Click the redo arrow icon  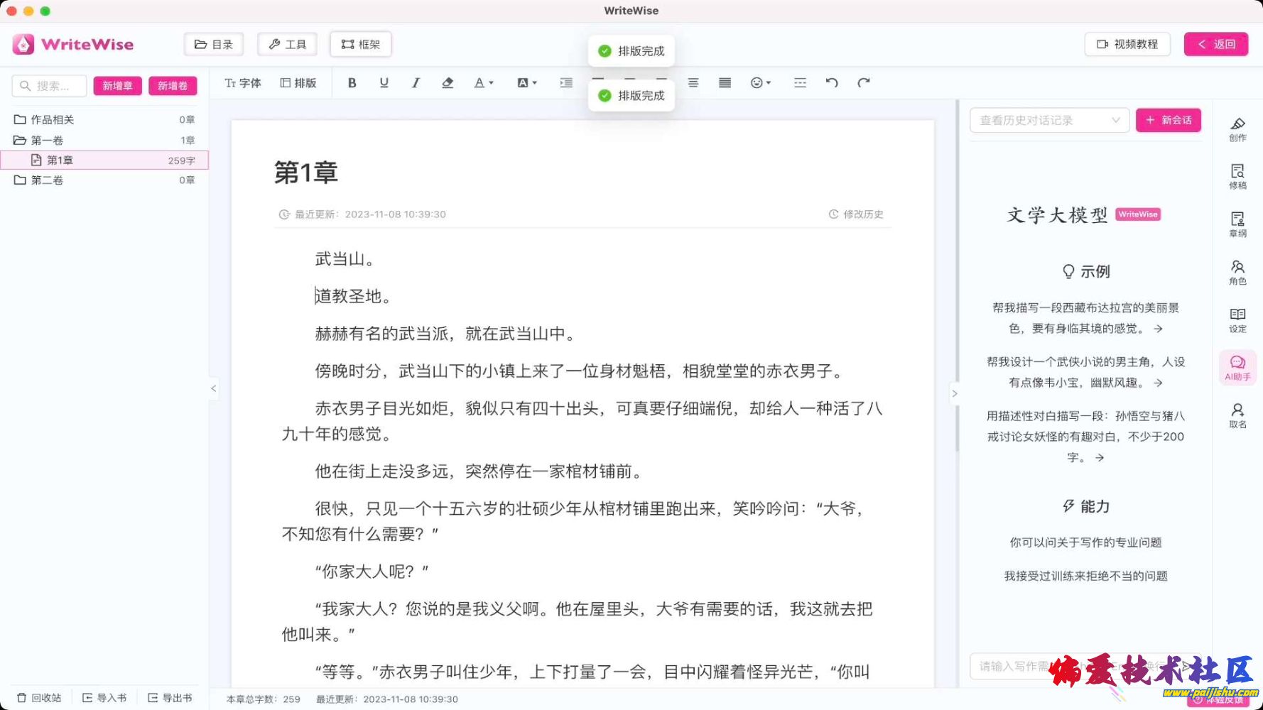click(x=864, y=83)
